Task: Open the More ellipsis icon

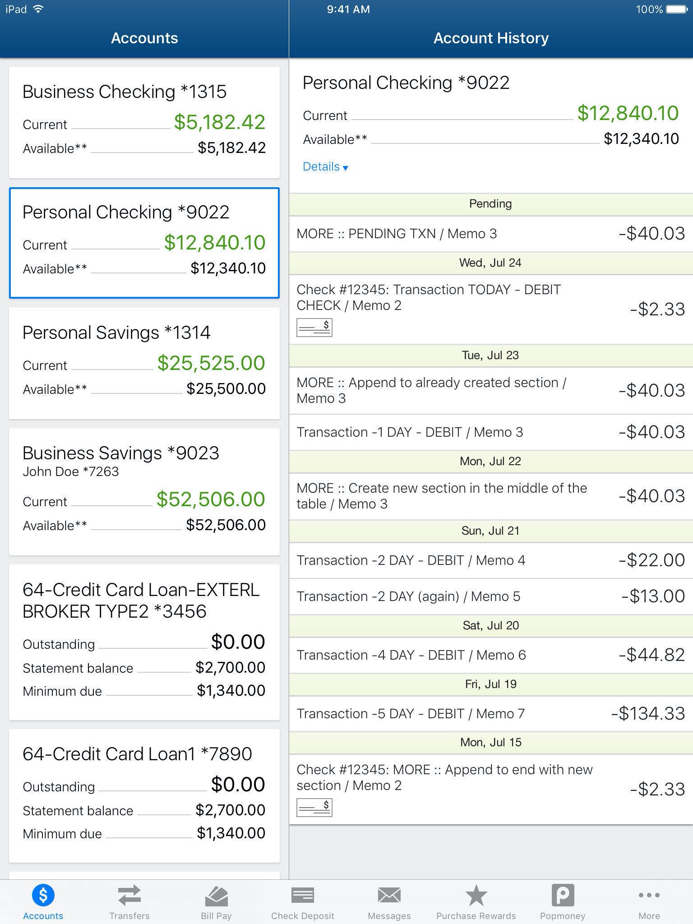Action: point(649,896)
